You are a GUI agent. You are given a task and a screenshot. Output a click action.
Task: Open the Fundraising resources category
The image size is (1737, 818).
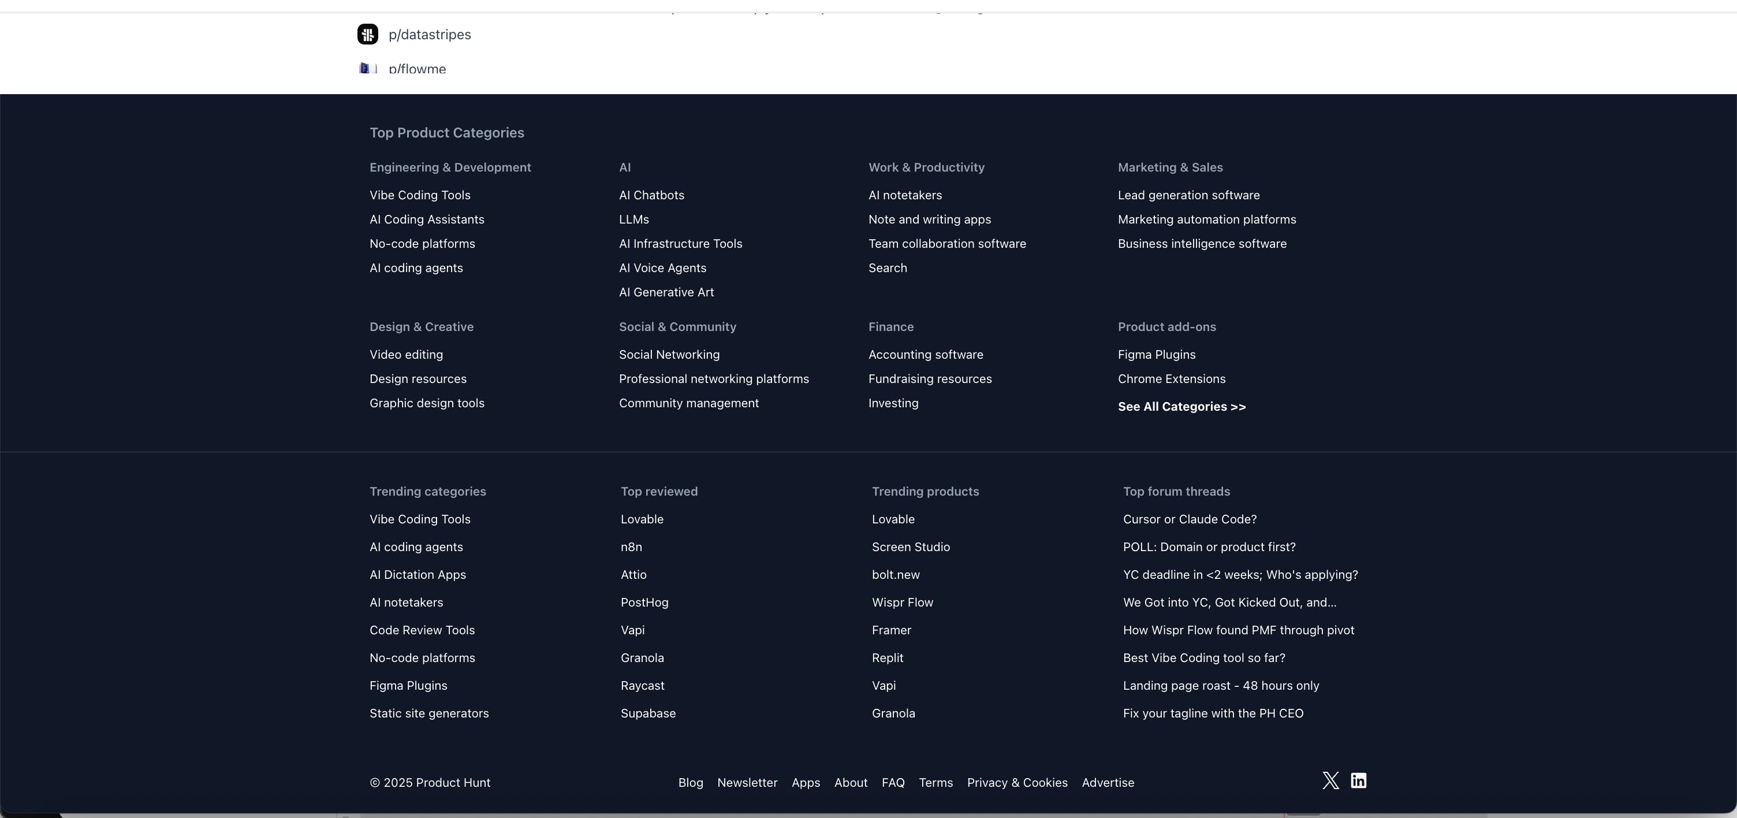point(930,378)
